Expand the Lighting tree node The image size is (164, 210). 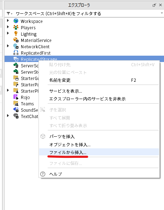pyautogui.click(x=8, y=33)
